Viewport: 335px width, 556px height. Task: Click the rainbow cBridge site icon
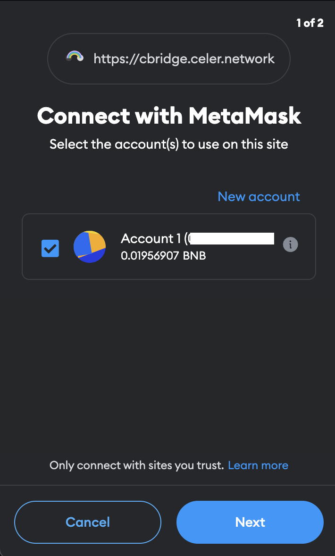tap(75, 58)
